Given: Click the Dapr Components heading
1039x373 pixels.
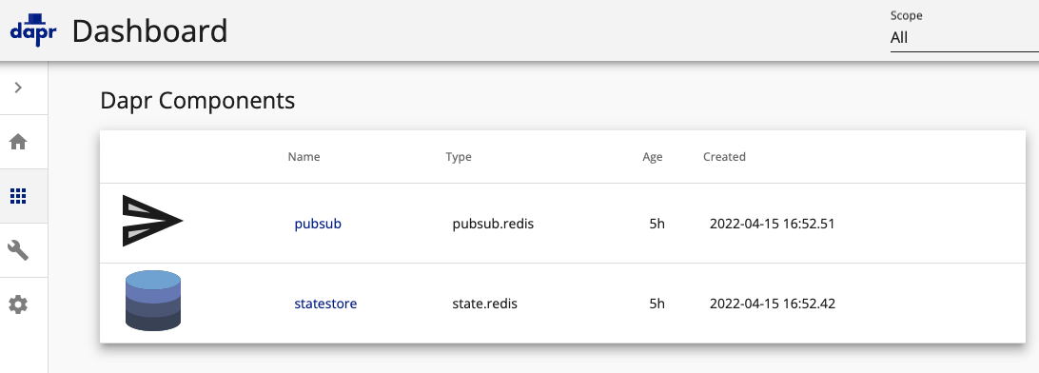Looking at the screenshot, I should point(198,102).
